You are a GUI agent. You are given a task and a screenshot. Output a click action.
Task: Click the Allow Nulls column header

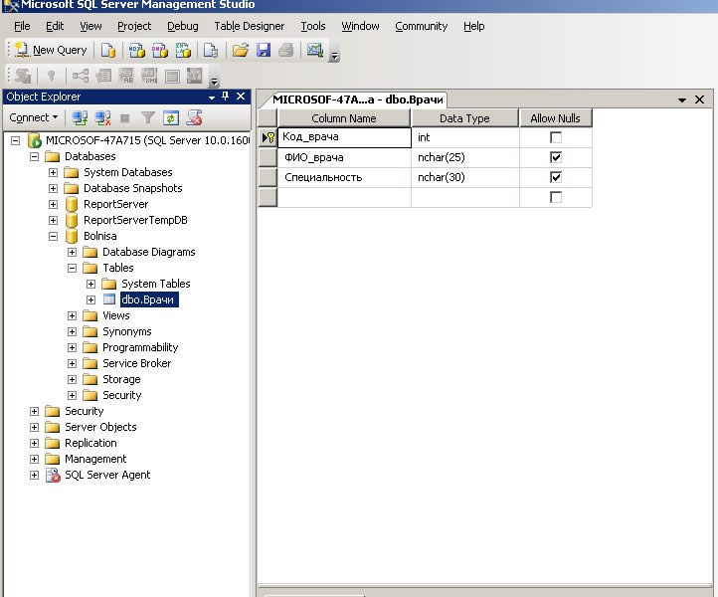coord(556,118)
